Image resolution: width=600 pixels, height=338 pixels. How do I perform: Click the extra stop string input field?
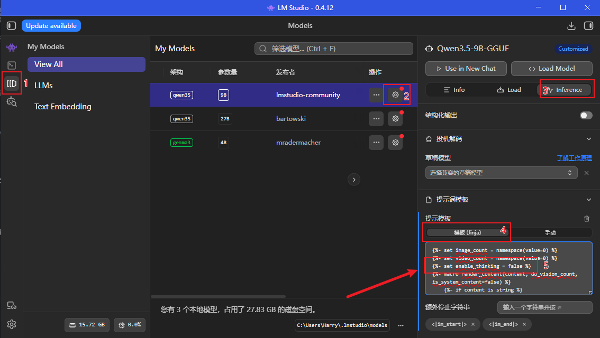click(545, 307)
